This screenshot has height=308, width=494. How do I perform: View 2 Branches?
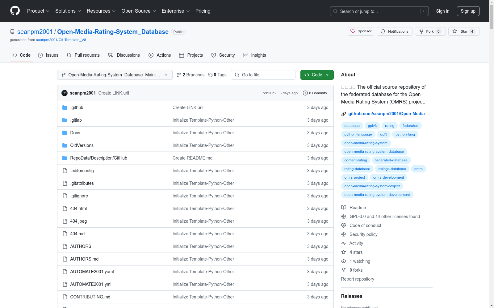pyautogui.click(x=190, y=75)
